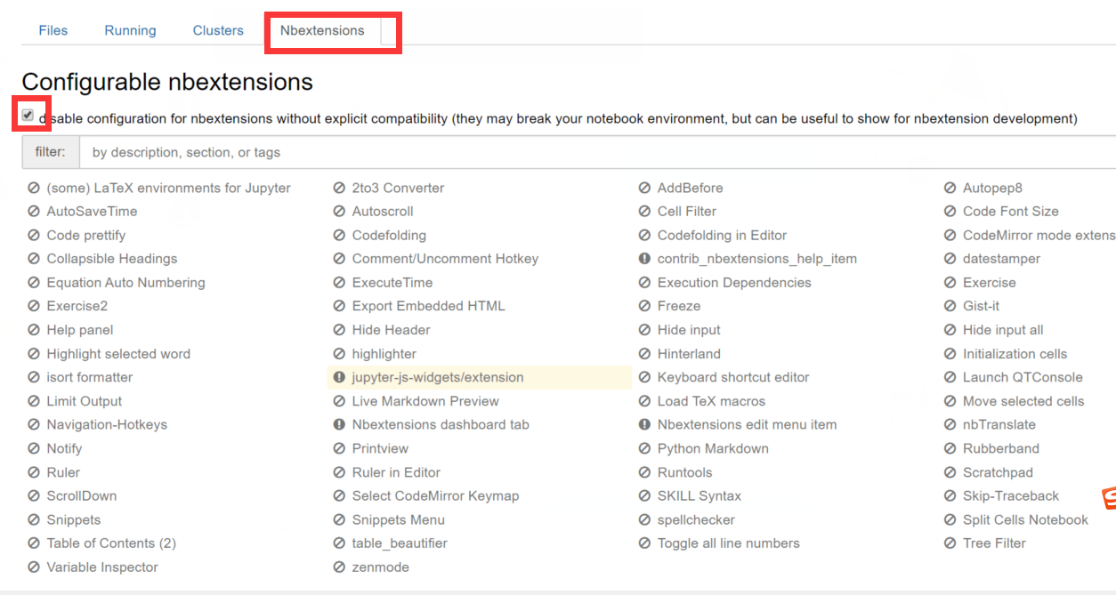This screenshot has width=1116, height=595.
Task: Click the warning icon beside Nbextensions edit menu item
Action: point(644,425)
